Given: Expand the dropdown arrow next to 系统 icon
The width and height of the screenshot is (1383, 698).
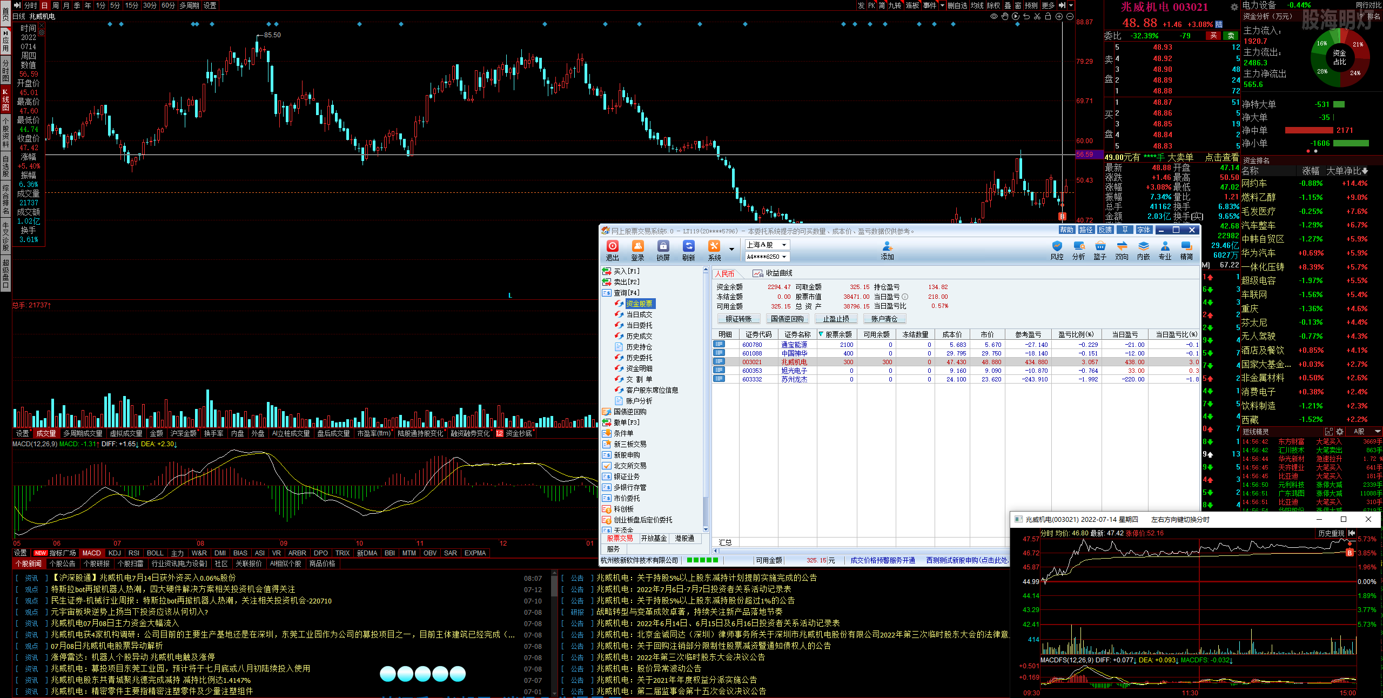Looking at the screenshot, I should pyautogui.click(x=731, y=250).
